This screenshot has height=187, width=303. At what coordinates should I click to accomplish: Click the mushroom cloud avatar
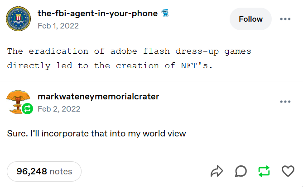click(17, 100)
